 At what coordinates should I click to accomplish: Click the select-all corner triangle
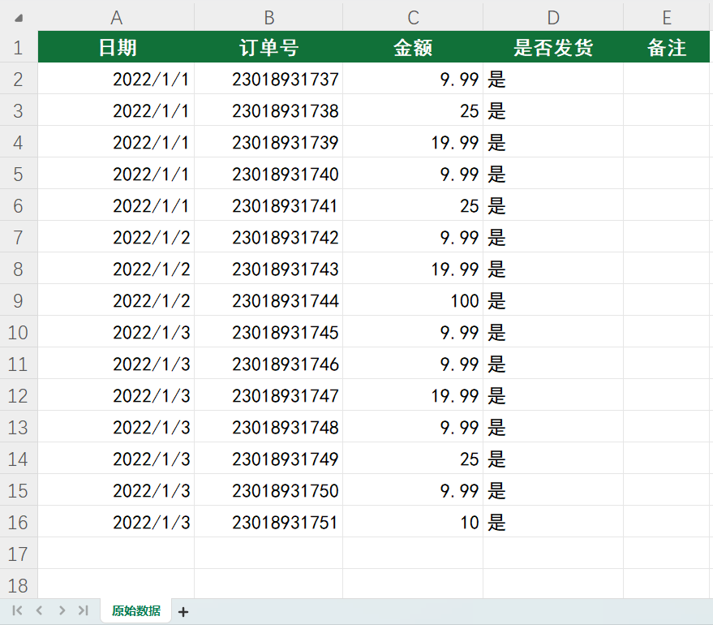(19, 18)
